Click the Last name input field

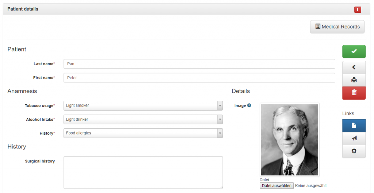pos(199,64)
